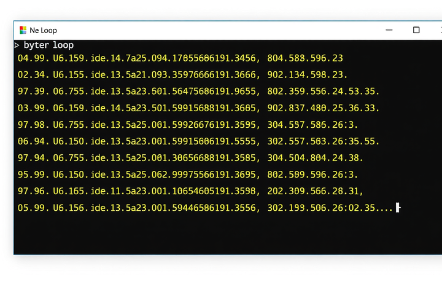Select the output line starting 97.39
The height and width of the screenshot is (295, 442).
pos(198,92)
